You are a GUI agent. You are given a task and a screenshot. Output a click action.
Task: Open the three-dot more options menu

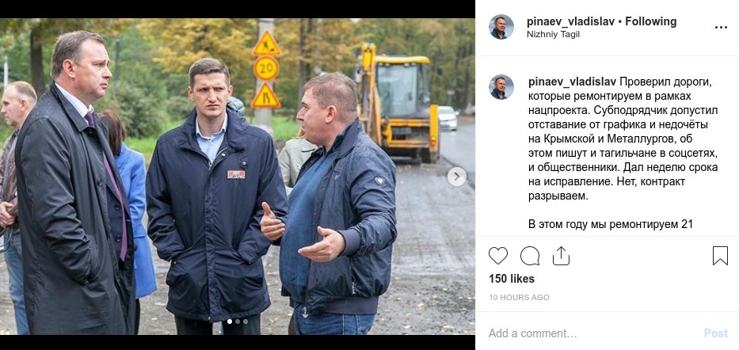(721, 28)
